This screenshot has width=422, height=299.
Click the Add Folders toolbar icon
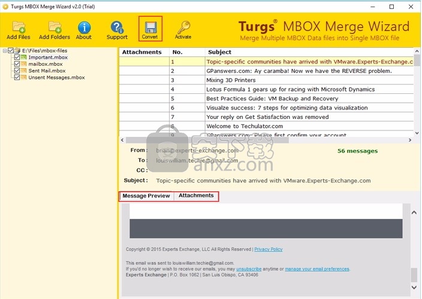coord(55,27)
